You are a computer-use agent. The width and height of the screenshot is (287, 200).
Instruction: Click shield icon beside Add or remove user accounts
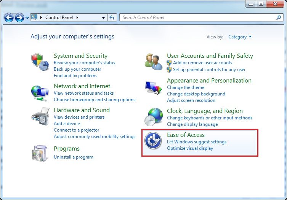tap(169, 63)
